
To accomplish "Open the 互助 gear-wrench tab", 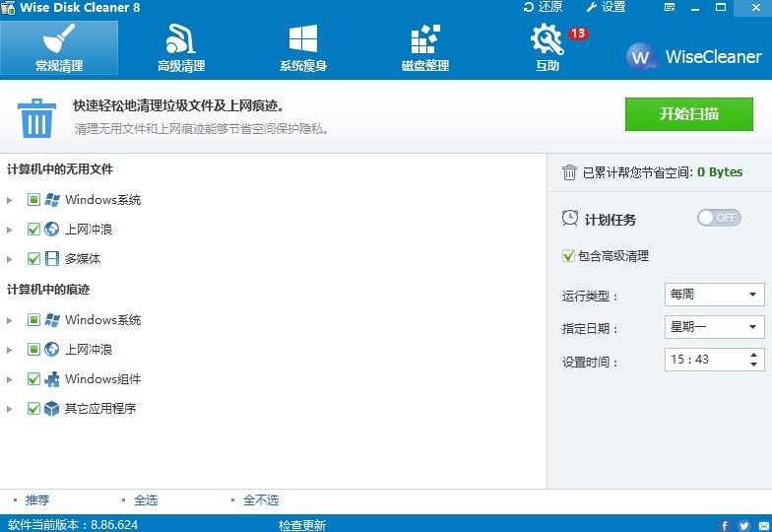I will point(547,47).
